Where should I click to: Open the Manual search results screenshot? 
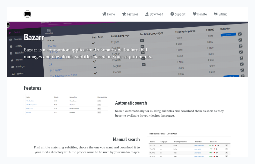click(x=189, y=145)
